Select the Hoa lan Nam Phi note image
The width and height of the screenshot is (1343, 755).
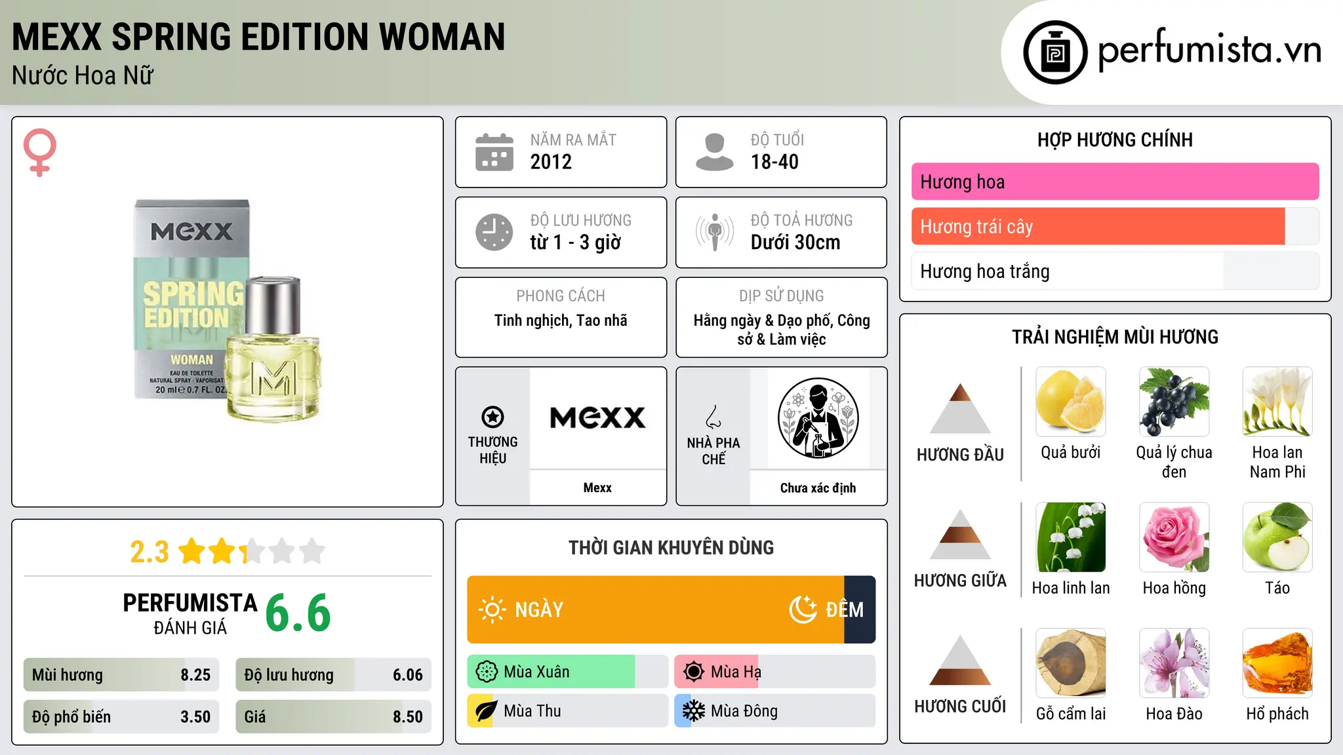pyautogui.click(x=1277, y=402)
